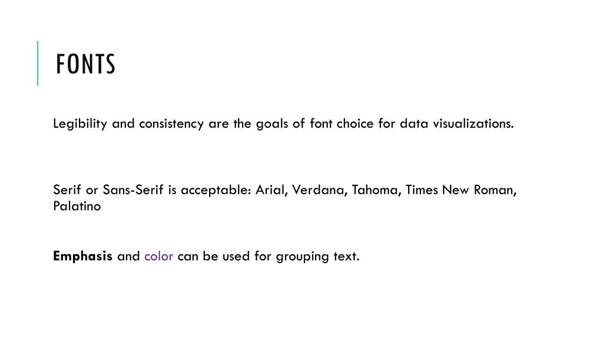Click the word Legibility in first sentence
This screenshot has height=339, width=603.
(80, 124)
